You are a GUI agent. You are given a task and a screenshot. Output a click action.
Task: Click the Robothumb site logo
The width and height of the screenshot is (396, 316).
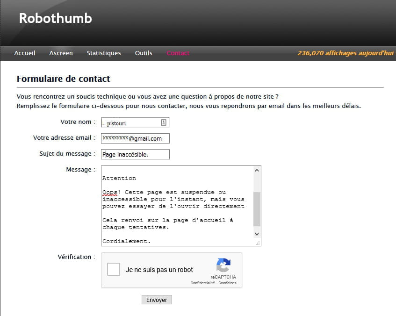pyautogui.click(x=55, y=18)
